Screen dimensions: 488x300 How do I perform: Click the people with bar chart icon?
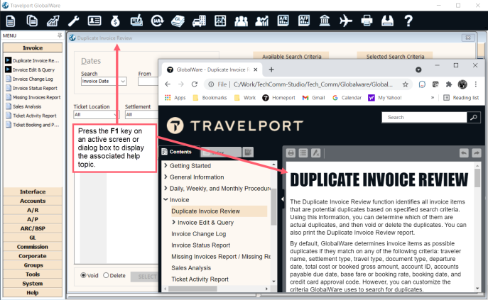coord(261,21)
